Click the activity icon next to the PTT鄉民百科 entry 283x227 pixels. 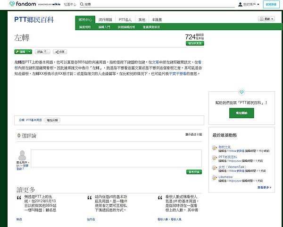215,158
